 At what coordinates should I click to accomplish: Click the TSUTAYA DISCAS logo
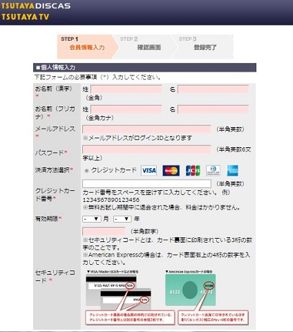[35, 6]
